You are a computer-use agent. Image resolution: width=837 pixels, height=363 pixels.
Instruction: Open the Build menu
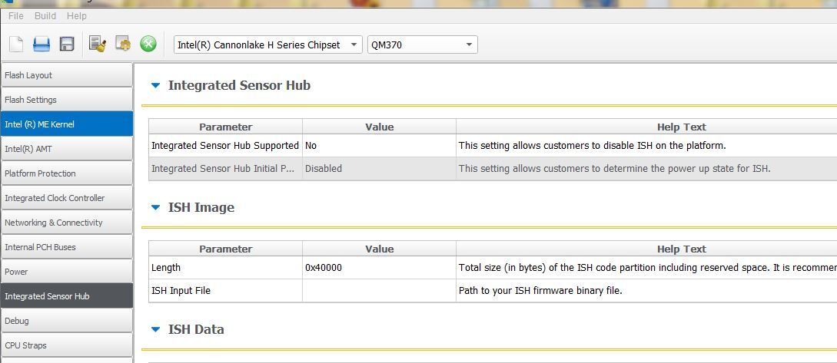(45, 15)
